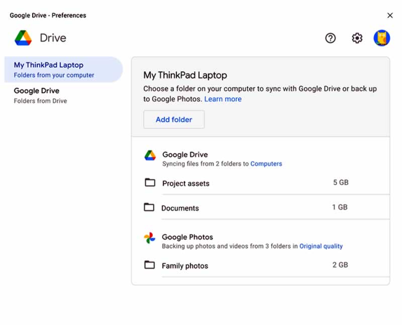Click the My ThinkPad Laptop panel heading
The height and width of the screenshot is (325, 402).
pos(185,75)
